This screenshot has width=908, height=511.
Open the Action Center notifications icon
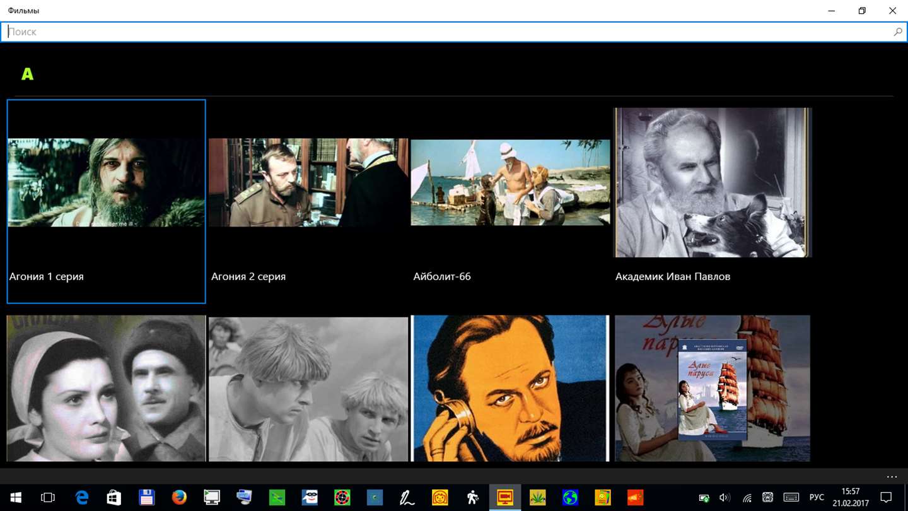click(886, 498)
